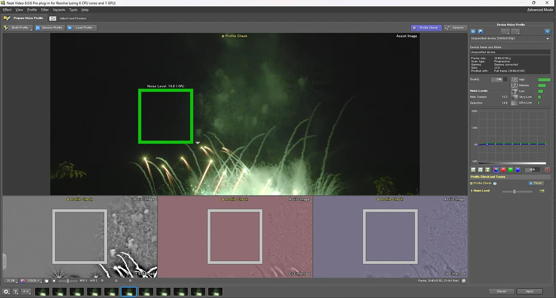Select the highlighted blue-bordered frame thumbnail

coord(128,292)
